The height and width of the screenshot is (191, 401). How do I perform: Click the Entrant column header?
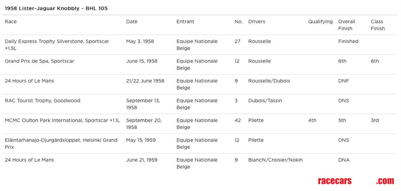point(185,21)
